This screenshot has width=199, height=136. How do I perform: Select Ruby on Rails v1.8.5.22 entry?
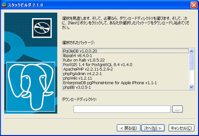pos(83,60)
